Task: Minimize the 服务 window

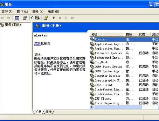Action: click(152, 4)
